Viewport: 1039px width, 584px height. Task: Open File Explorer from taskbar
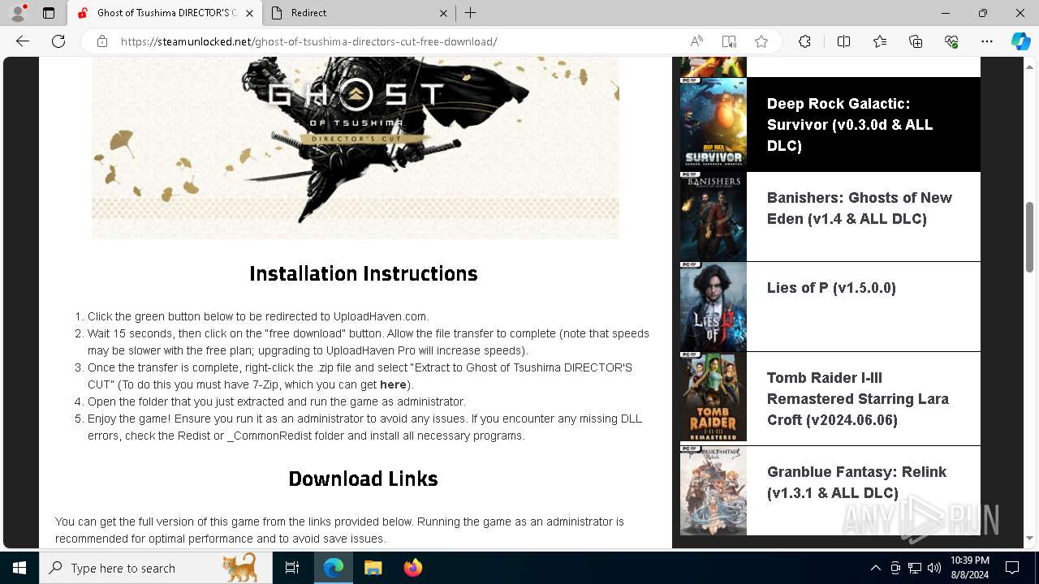(373, 568)
